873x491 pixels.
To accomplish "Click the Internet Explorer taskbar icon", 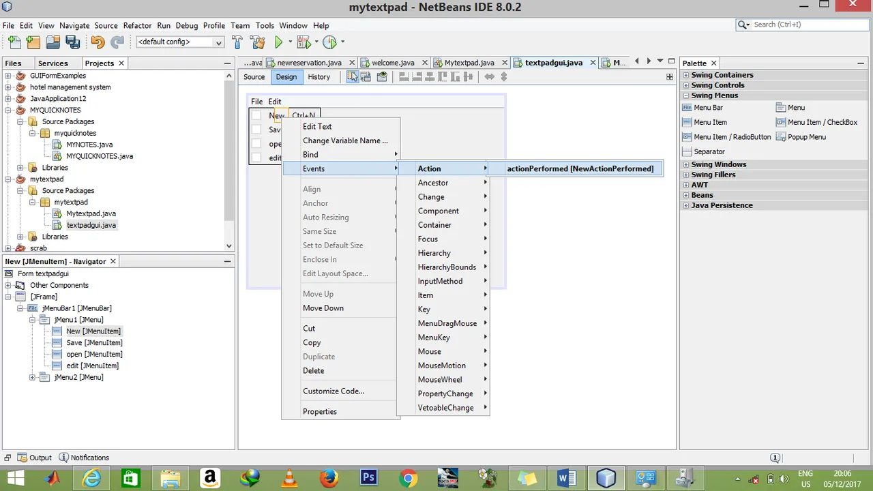I will pos(91,478).
